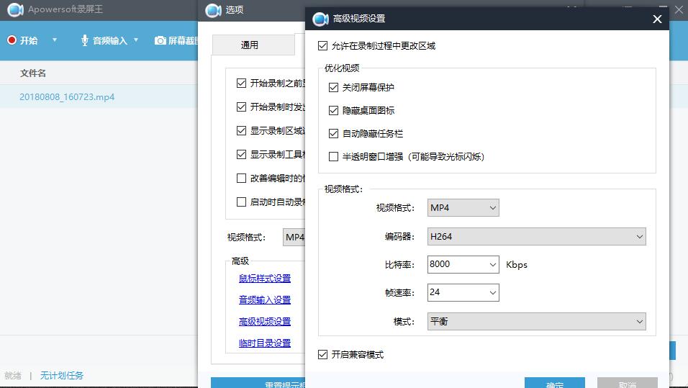Open 鼠标样式设置 link
Image resolution: width=688 pixels, height=388 pixels.
pyautogui.click(x=265, y=279)
